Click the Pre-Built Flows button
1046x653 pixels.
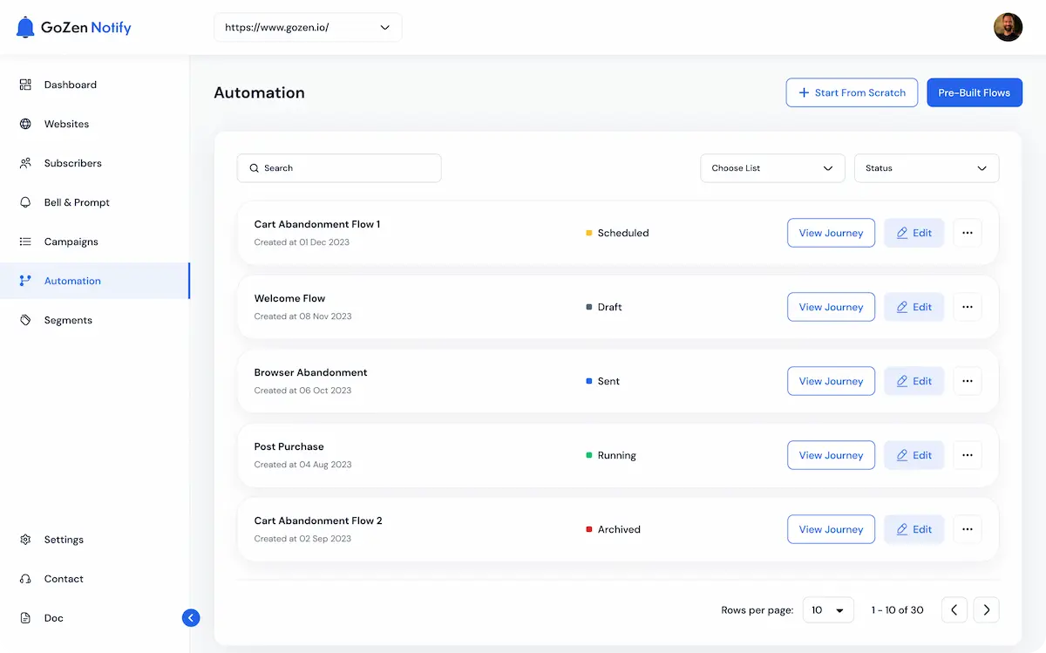tap(974, 92)
